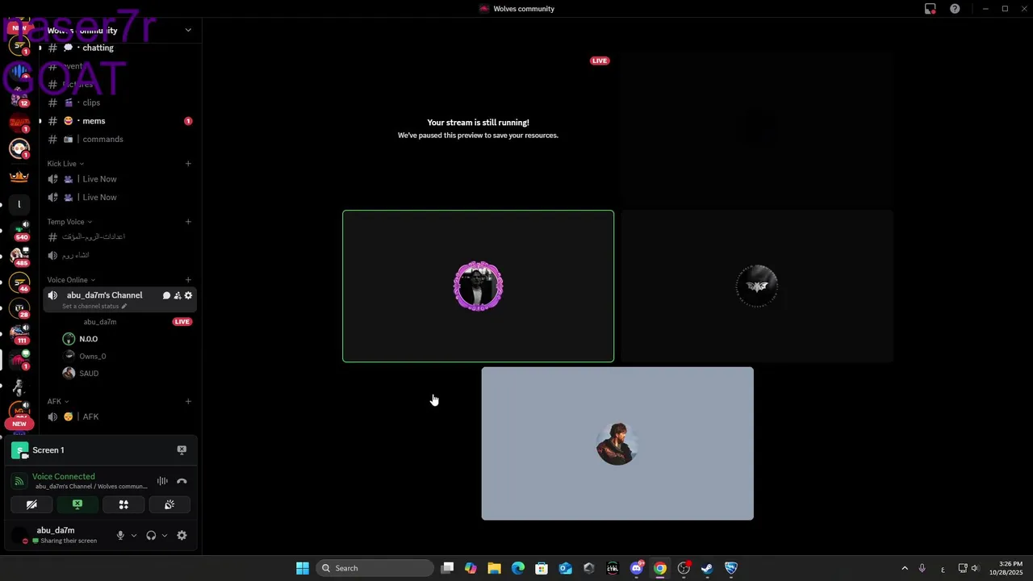Image resolution: width=1033 pixels, height=581 pixels.
Task: Add a channel to Temp Voice category
Action: coord(188,222)
